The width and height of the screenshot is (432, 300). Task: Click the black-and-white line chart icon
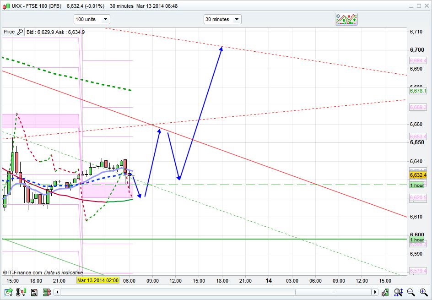(33, 292)
